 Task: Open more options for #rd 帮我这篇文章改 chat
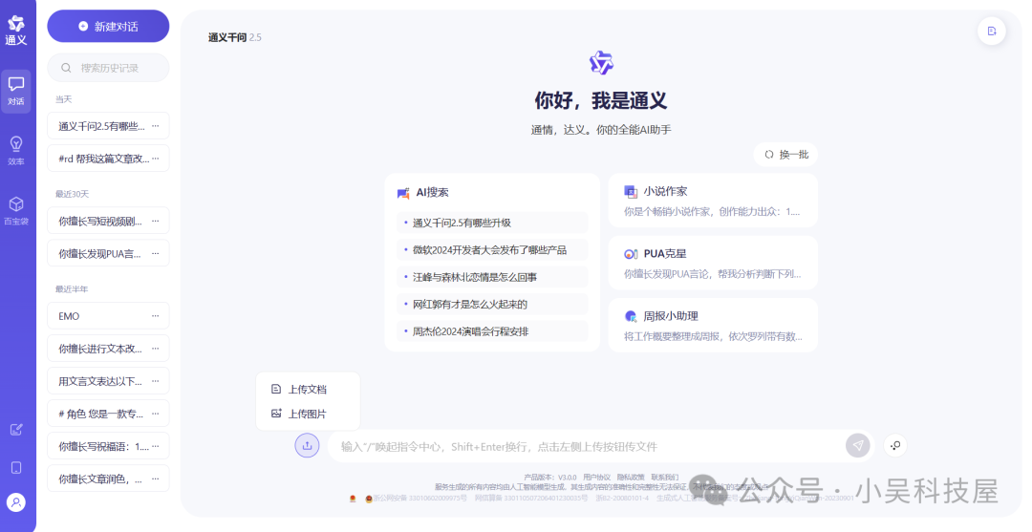tap(156, 158)
